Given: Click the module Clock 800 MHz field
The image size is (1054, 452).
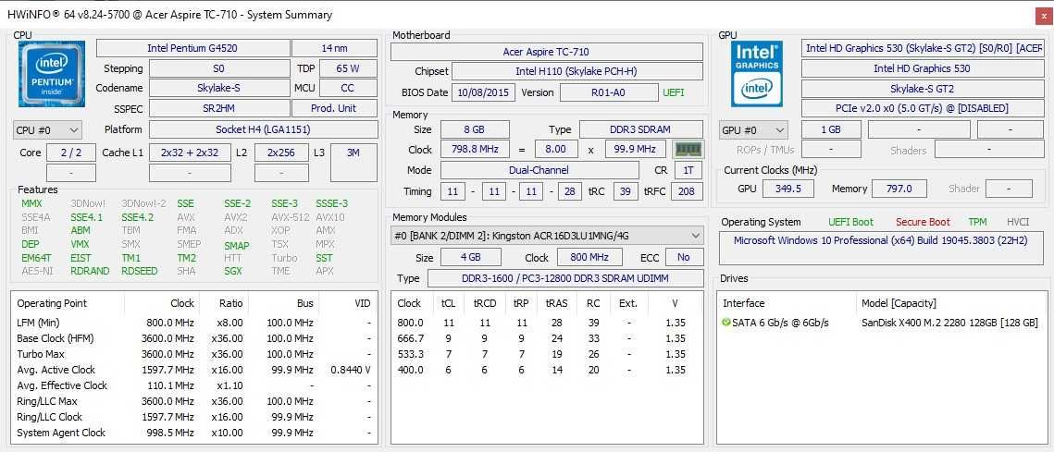Looking at the screenshot, I should click(x=589, y=257).
